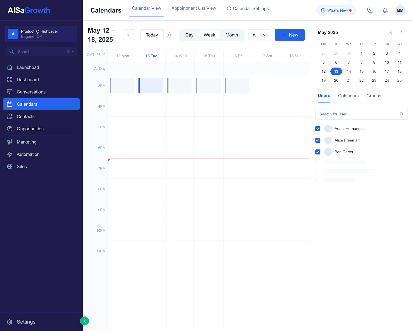Click the 17 Sat column header
The width and height of the screenshot is (413, 331).
(x=266, y=56)
